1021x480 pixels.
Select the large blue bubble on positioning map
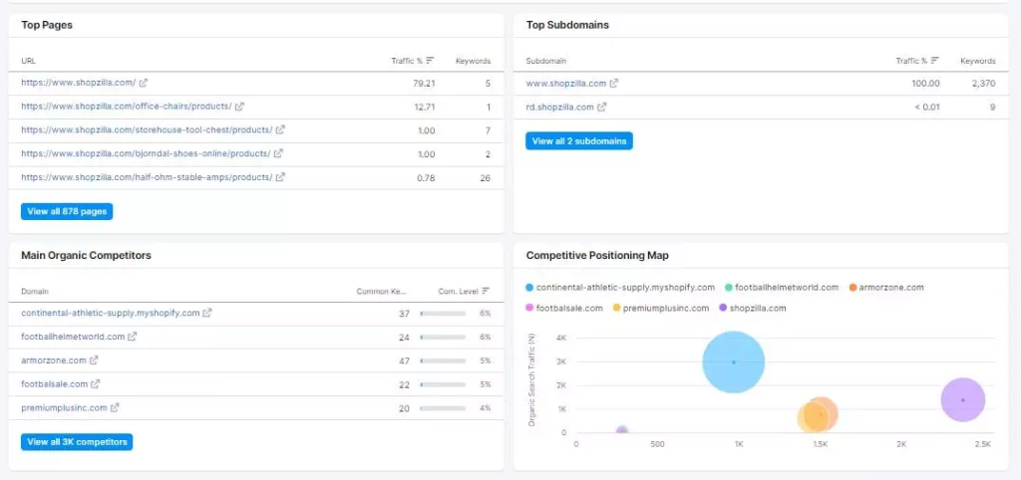(x=734, y=362)
